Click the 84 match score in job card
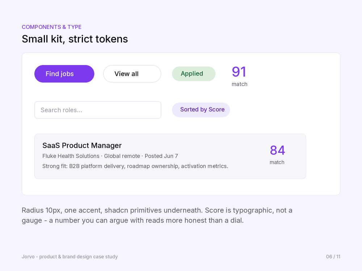 (x=277, y=150)
